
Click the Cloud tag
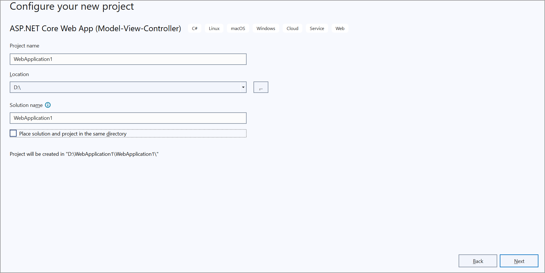pos(292,28)
